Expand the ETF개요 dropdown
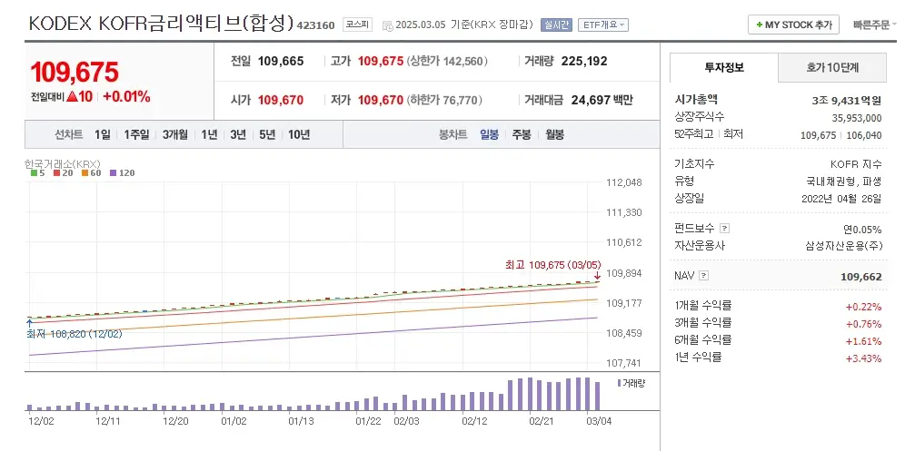This screenshot has height=451, width=905. [x=603, y=25]
